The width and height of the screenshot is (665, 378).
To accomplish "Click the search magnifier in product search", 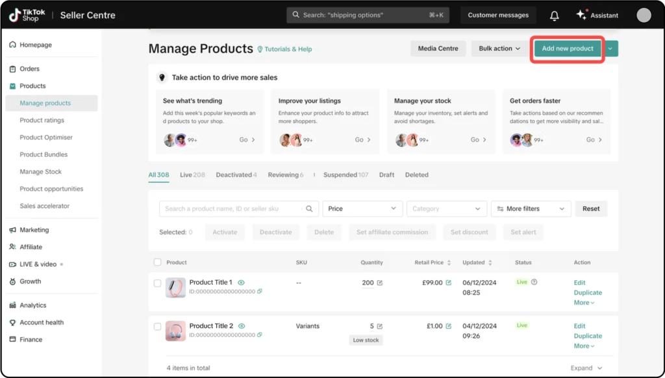I will coord(310,209).
